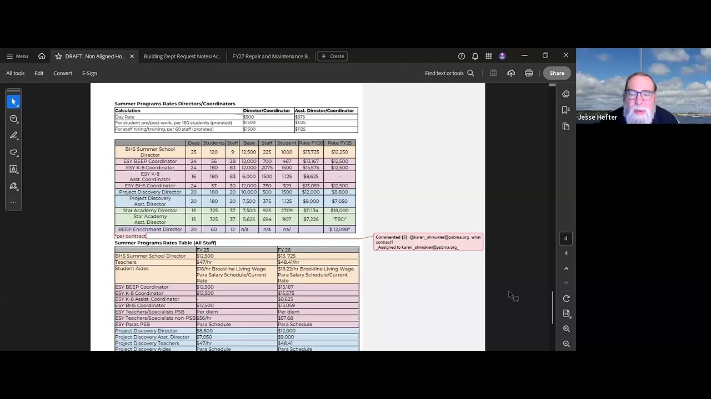Click the Create button

[332, 56]
